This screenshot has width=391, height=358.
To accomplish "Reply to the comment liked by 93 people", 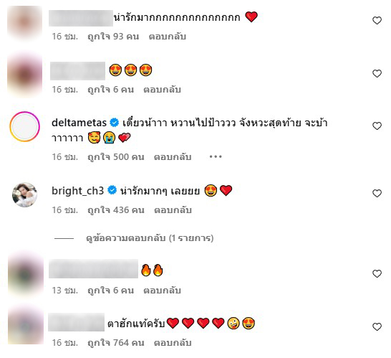I will coord(168,37).
